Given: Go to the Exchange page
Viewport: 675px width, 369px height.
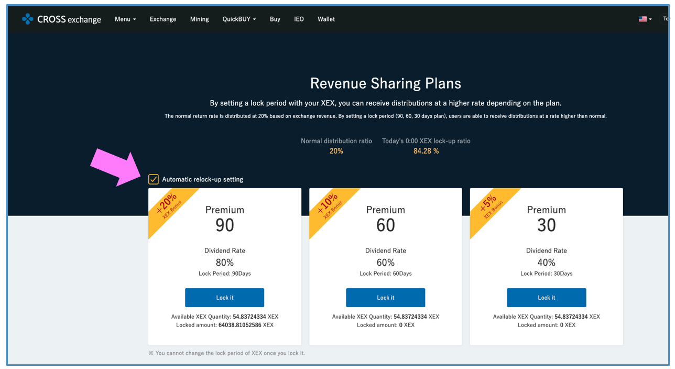Looking at the screenshot, I should [x=163, y=19].
